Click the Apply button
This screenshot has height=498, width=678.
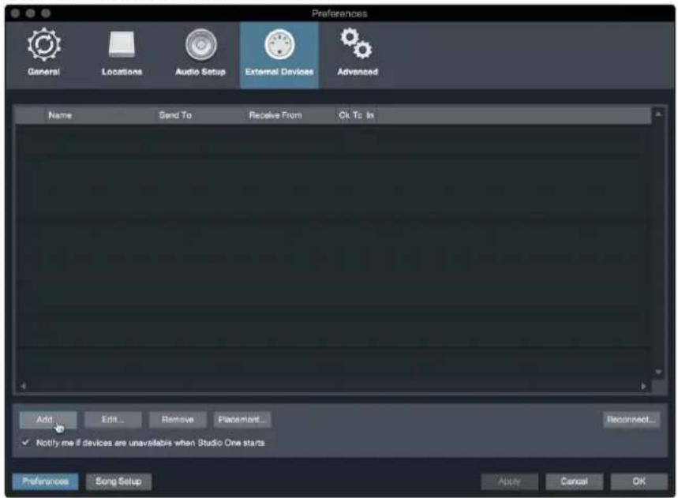click(x=509, y=481)
